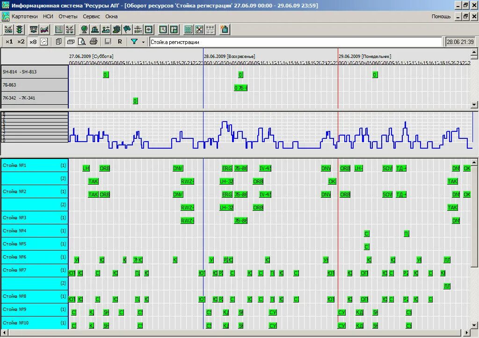The width and height of the screenshot is (479, 338).
Task: Click the airport tower with plane icon
Action: (106, 29)
